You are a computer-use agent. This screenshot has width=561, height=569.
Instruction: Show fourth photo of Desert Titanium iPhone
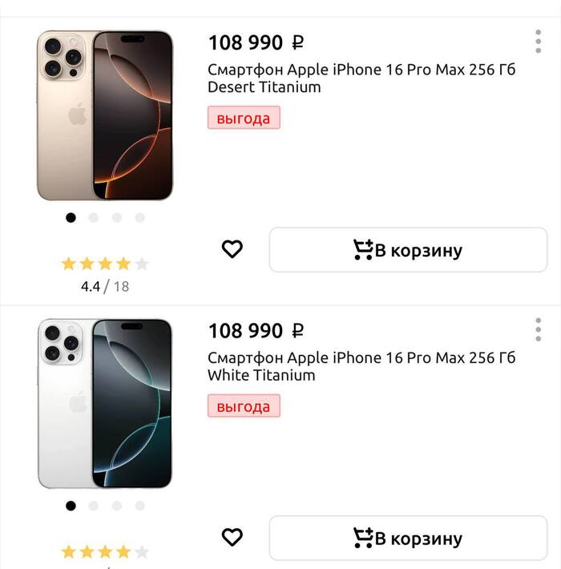pos(140,217)
